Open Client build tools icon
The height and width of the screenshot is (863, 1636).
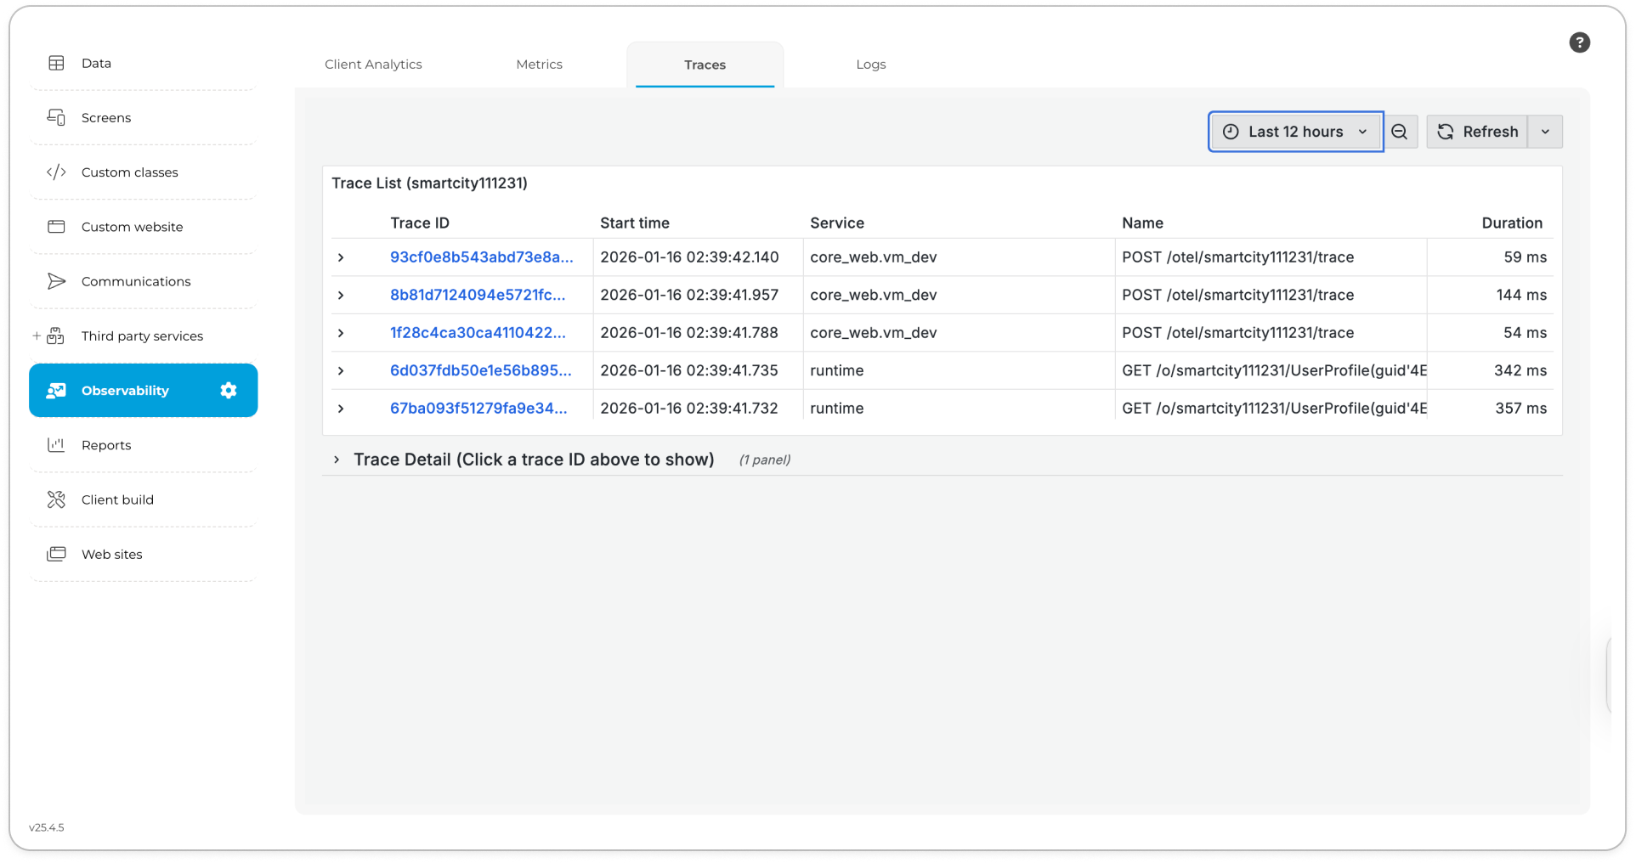click(56, 499)
